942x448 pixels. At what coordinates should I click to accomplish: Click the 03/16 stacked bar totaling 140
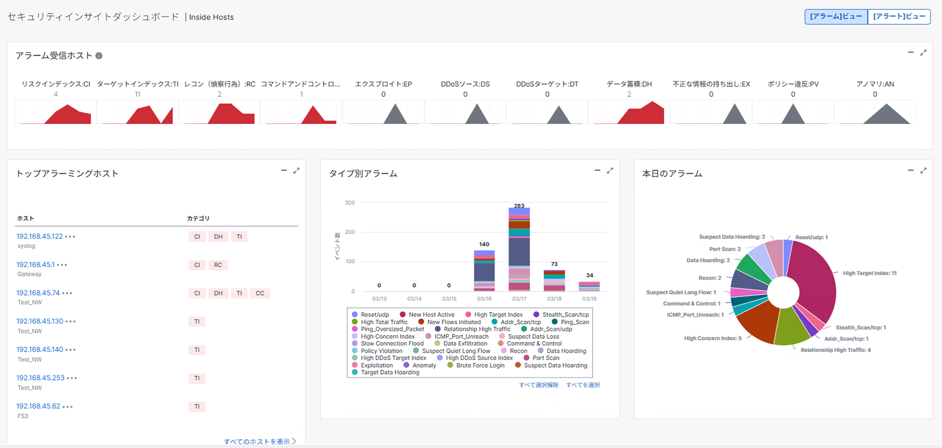(x=484, y=271)
